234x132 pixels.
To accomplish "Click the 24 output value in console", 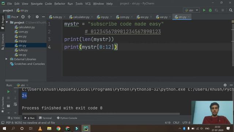I will coord(24,95).
